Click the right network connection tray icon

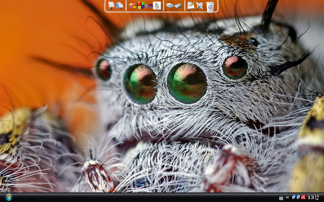[x=298, y=197]
